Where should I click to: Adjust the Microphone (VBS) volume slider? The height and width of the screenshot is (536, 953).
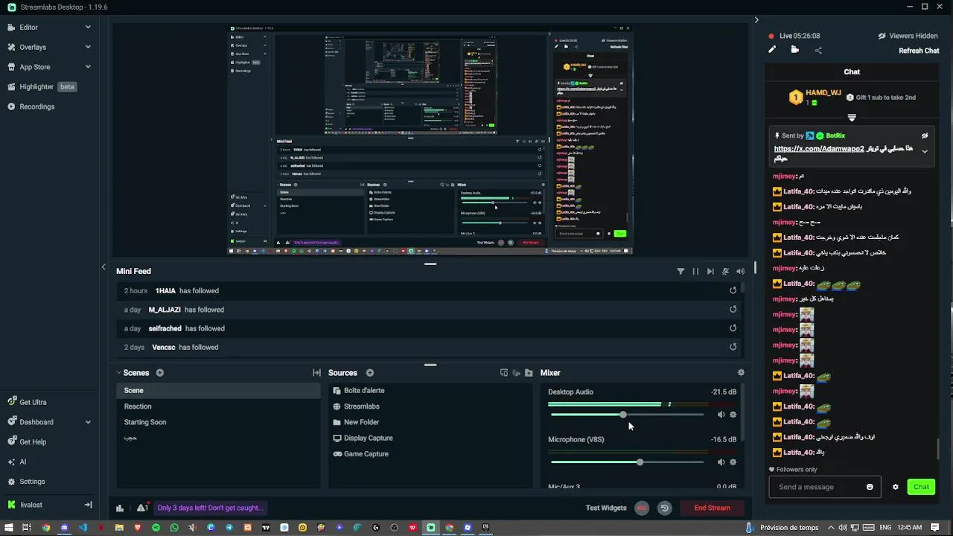click(x=627, y=462)
